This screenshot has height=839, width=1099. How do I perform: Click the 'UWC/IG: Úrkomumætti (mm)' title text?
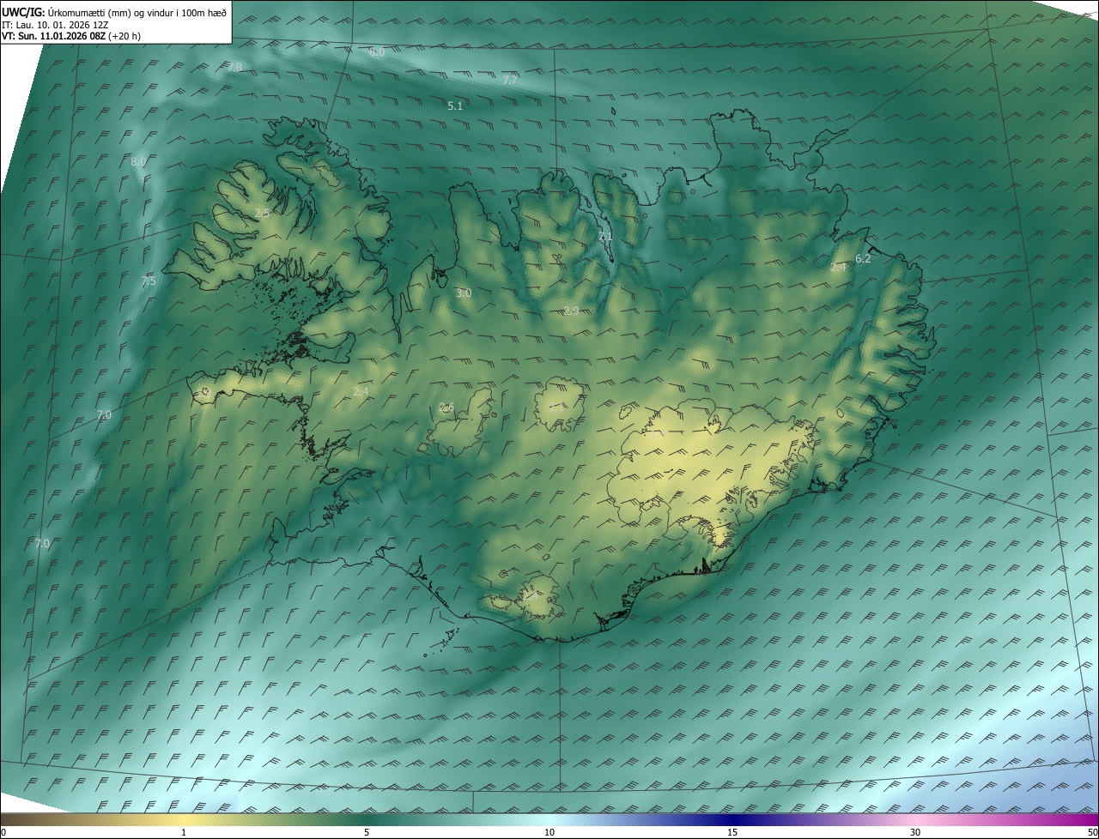(x=68, y=12)
